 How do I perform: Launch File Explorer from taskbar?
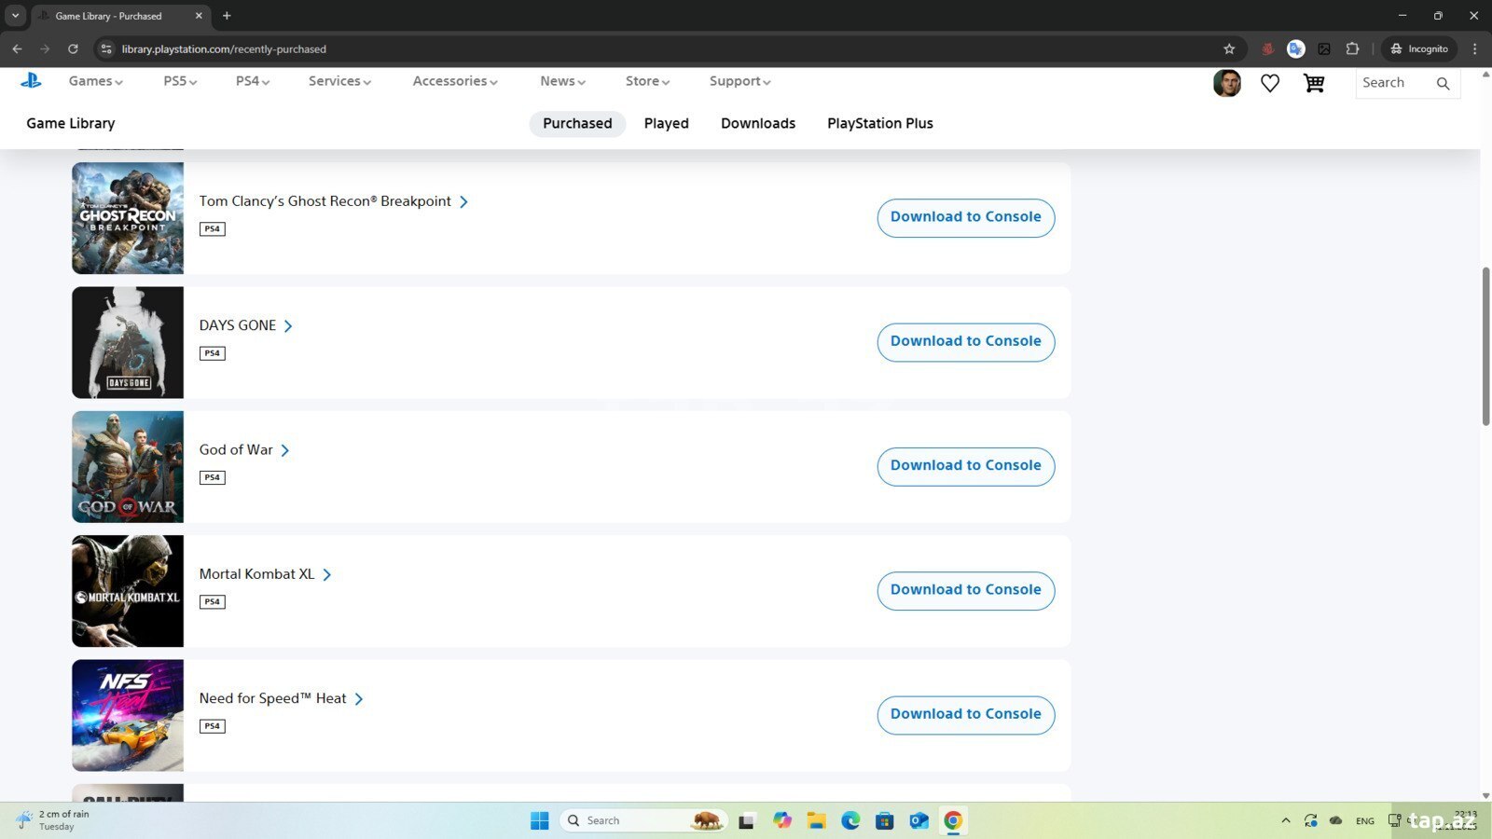[x=817, y=820]
